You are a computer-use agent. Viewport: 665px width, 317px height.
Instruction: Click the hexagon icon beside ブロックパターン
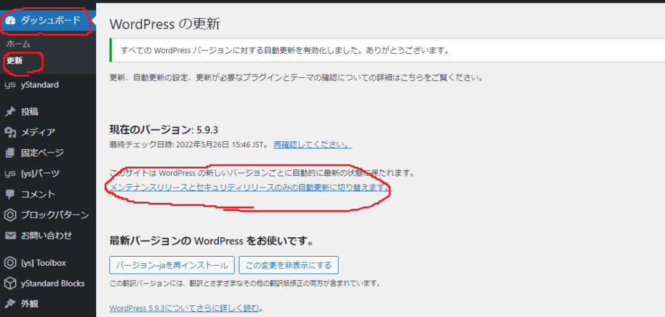[10, 215]
